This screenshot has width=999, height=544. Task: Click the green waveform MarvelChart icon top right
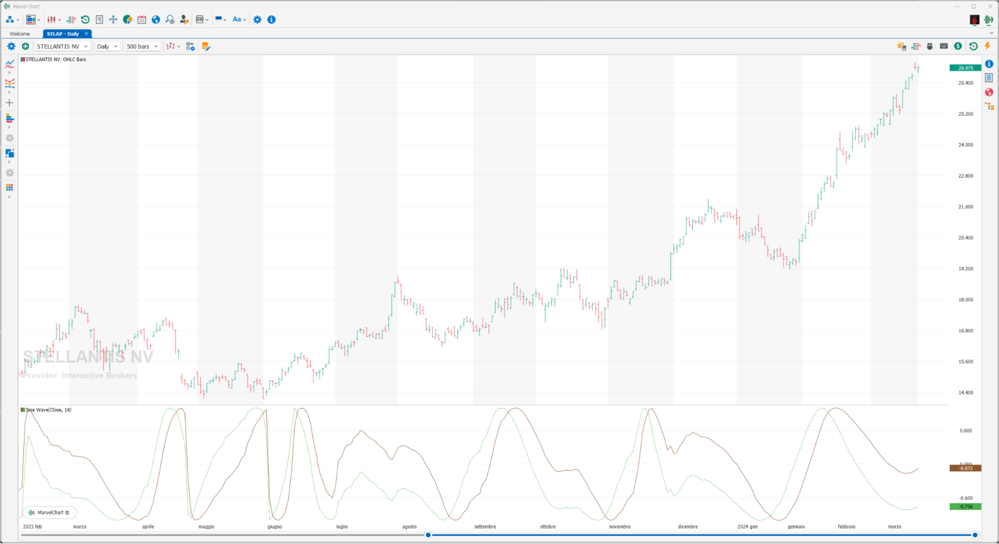pyautogui.click(x=988, y=19)
